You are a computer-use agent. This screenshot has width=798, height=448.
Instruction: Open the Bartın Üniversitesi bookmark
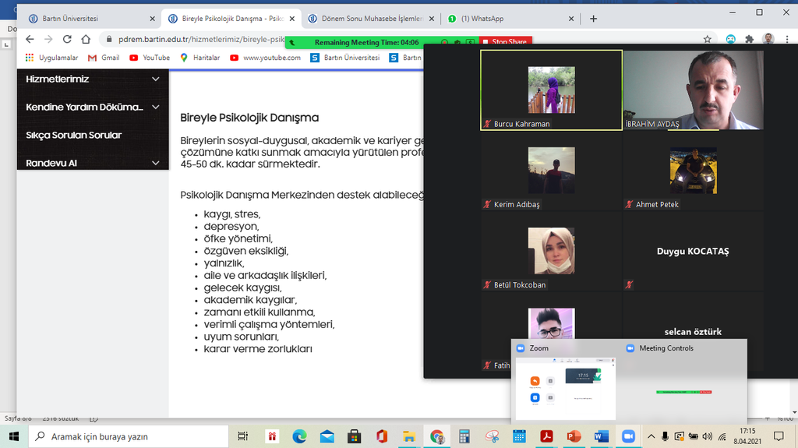tap(345, 58)
